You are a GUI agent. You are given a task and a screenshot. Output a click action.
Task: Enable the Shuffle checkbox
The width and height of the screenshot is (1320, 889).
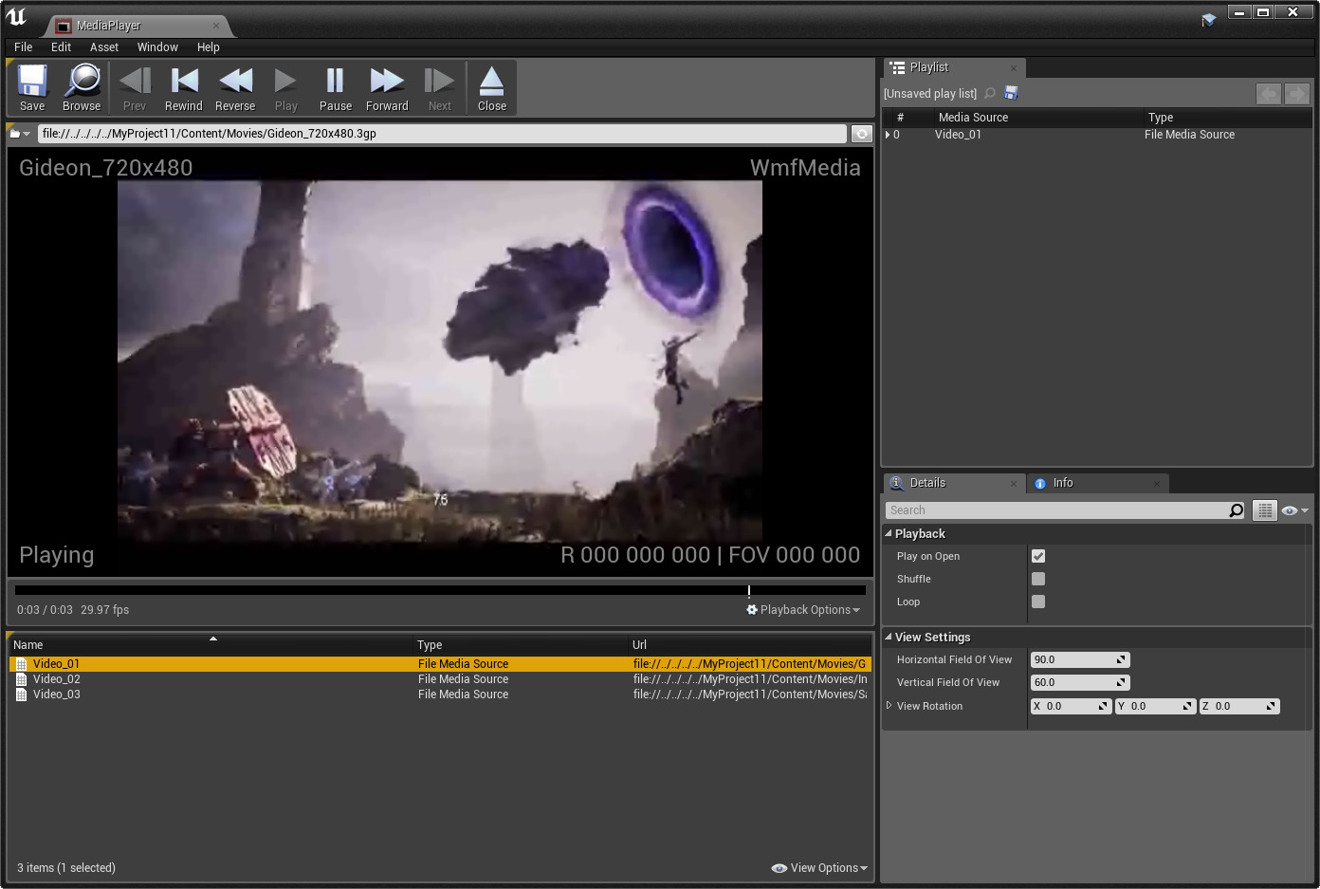point(1038,579)
